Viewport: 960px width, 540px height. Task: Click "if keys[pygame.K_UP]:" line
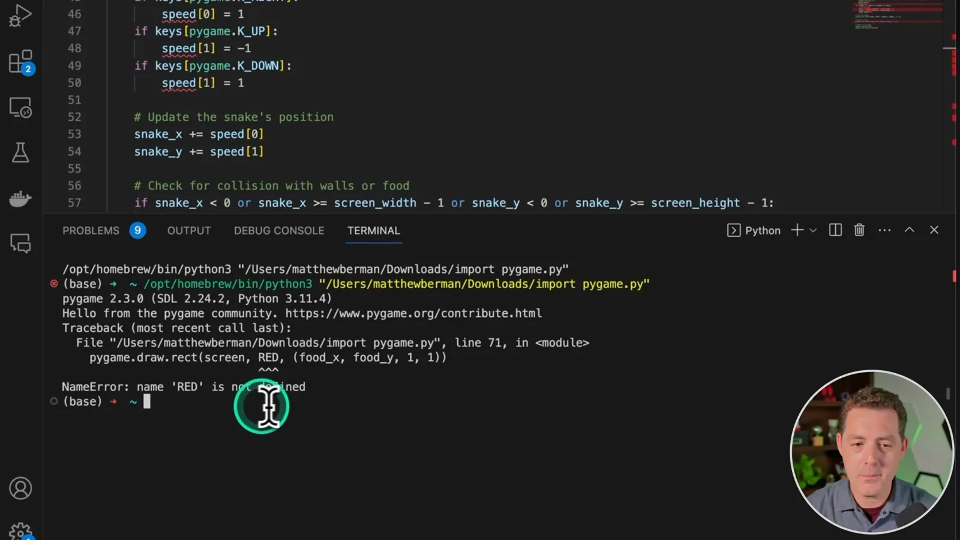pyautogui.click(x=206, y=31)
